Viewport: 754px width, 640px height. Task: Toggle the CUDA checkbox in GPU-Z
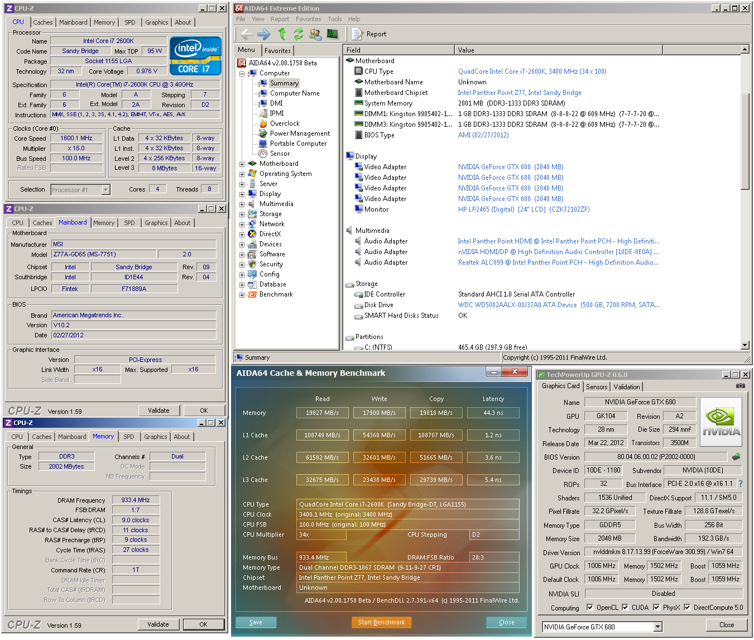click(x=625, y=607)
